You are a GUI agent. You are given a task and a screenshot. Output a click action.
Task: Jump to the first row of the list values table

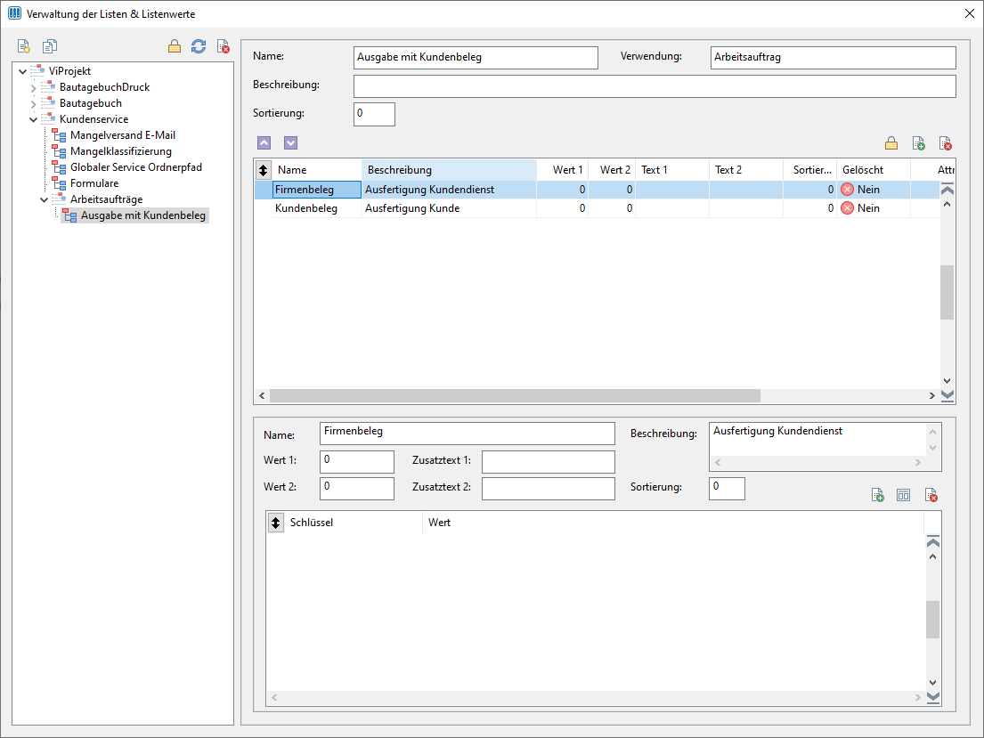coord(947,189)
